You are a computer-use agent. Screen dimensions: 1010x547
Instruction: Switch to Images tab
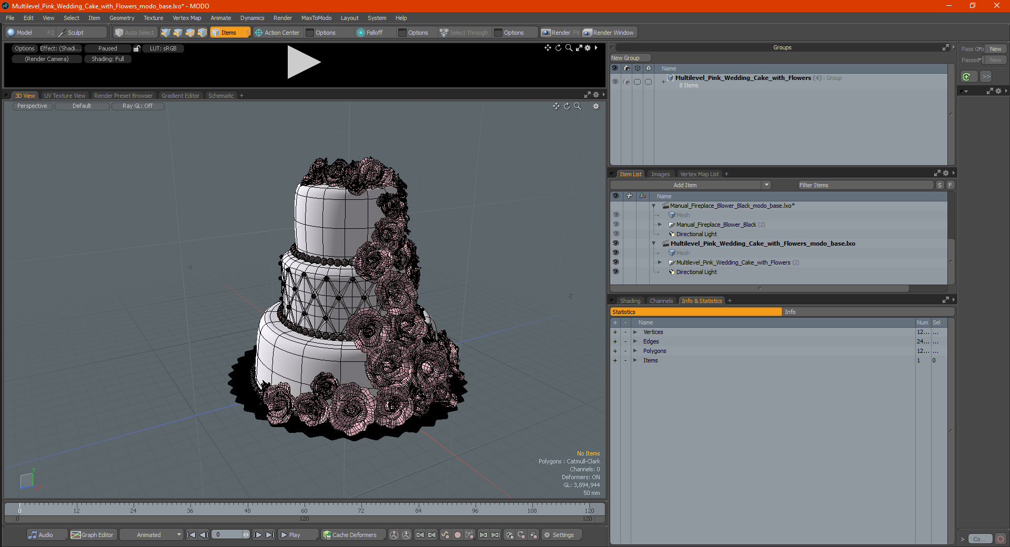click(x=660, y=174)
